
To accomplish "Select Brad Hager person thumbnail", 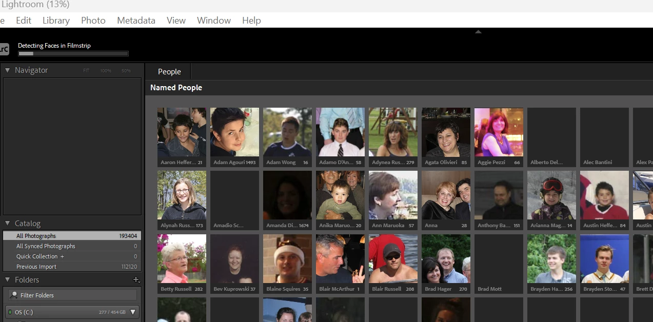I will tap(446, 259).
